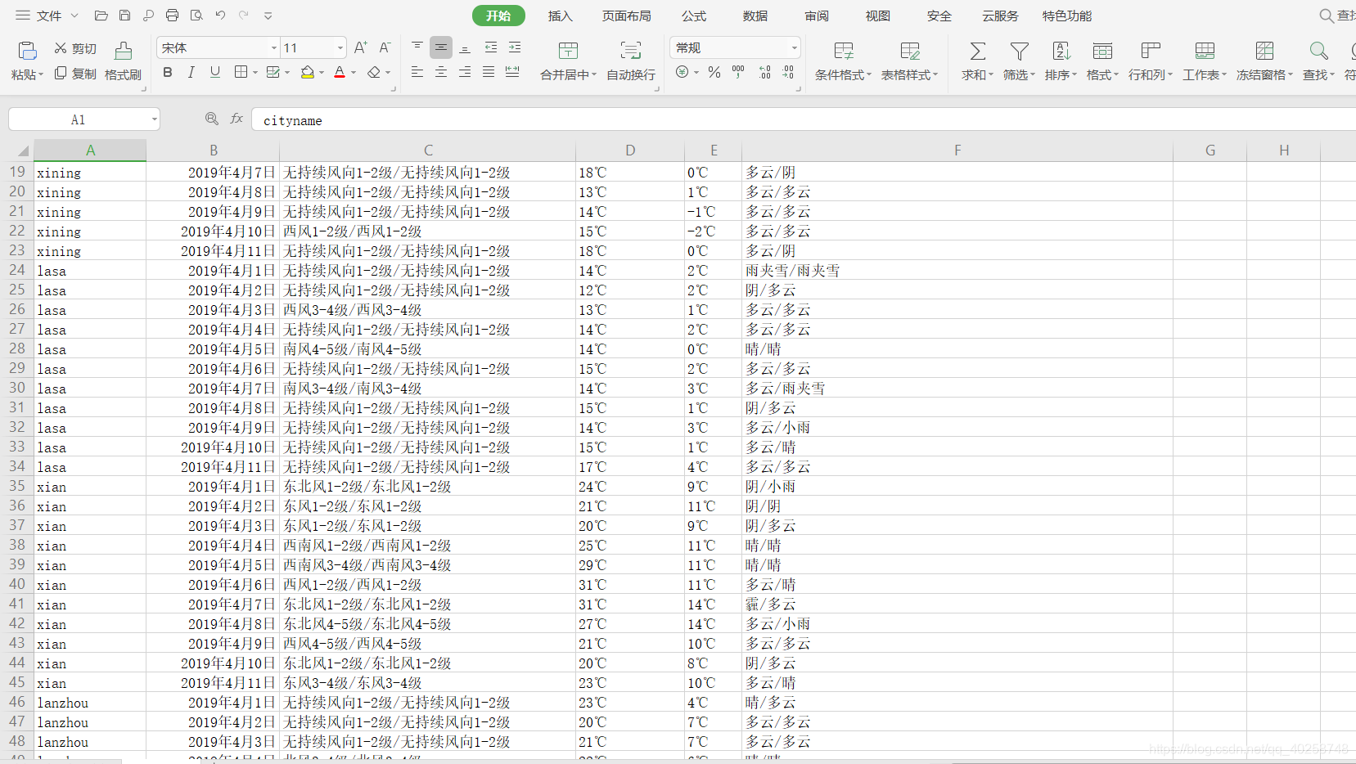Switch to the 审阅 tab

pyautogui.click(x=817, y=16)
